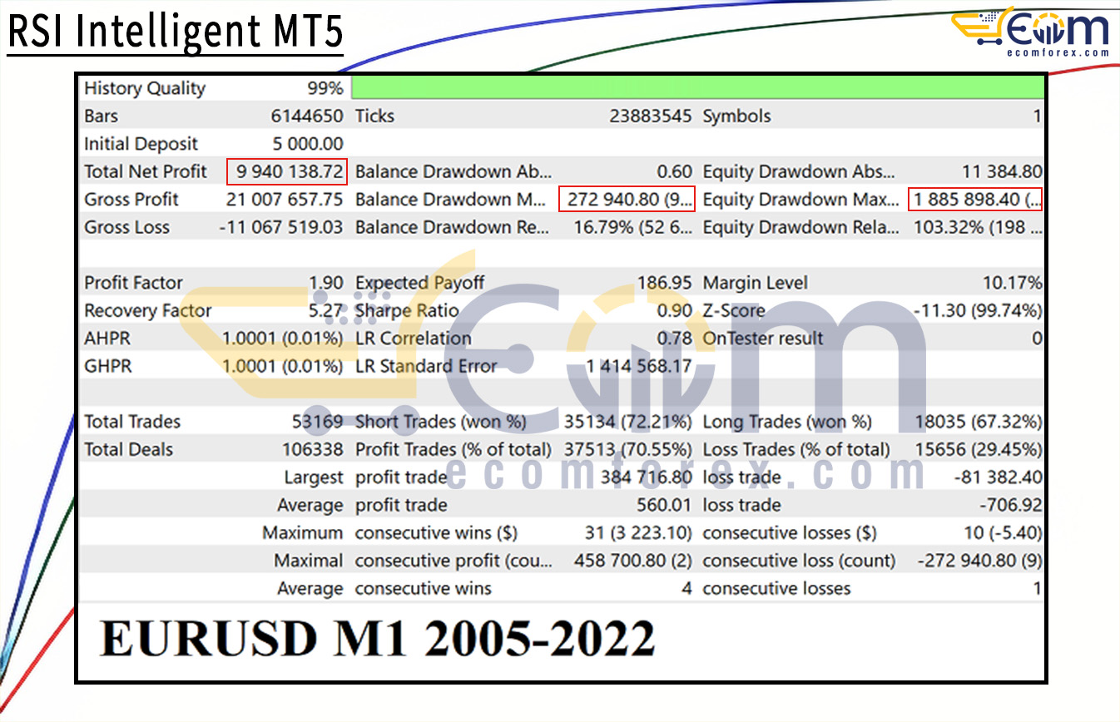Click the Gross Loss amount

(280, 227)
